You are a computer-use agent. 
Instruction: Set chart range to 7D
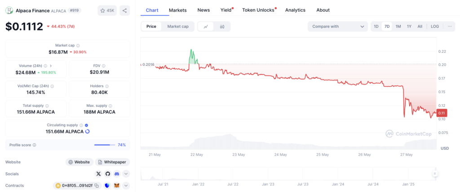(387, 26)
